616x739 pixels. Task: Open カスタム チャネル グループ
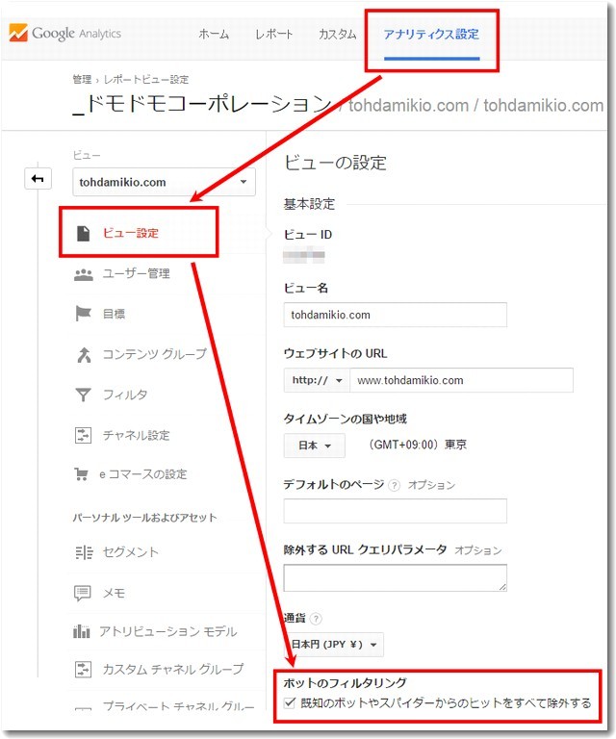173,670
